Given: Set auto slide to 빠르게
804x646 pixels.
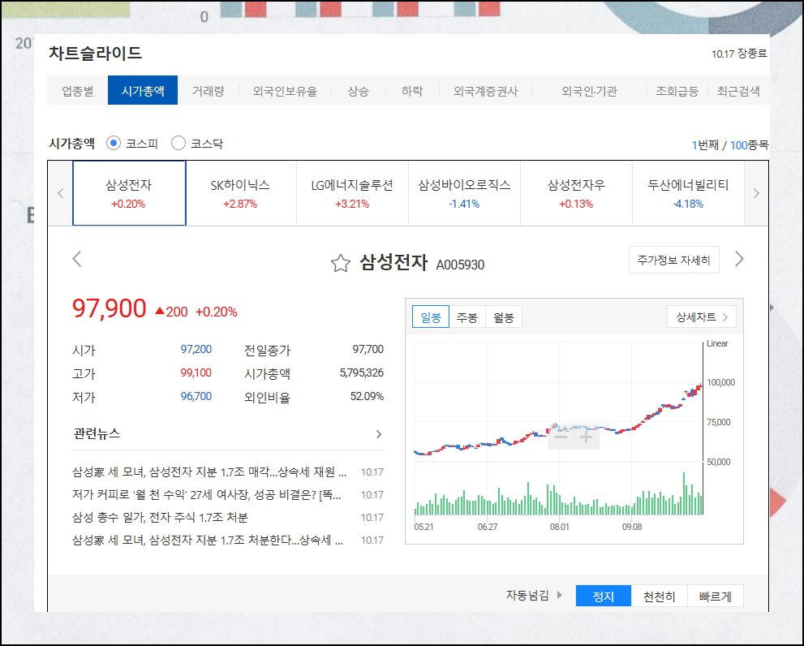Looking at the screenshot, I should pyautogui.click(x=716, y=596).
